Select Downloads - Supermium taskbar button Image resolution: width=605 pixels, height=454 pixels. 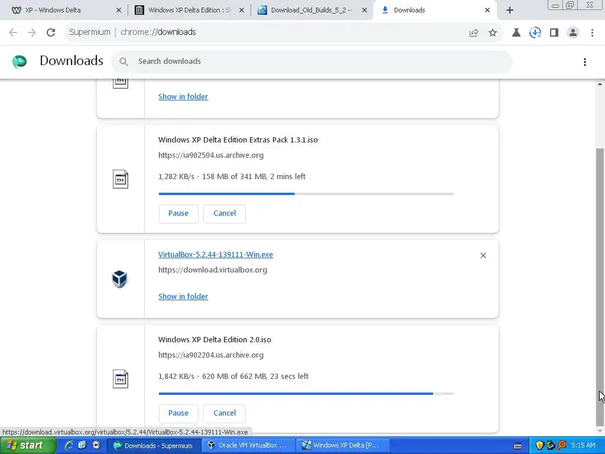click(154, 446)
